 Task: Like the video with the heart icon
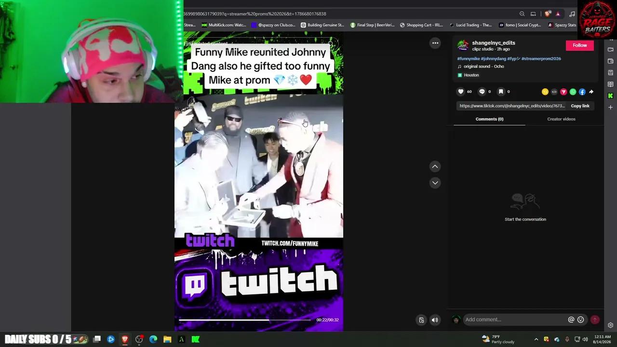click(x=461, y=92)
